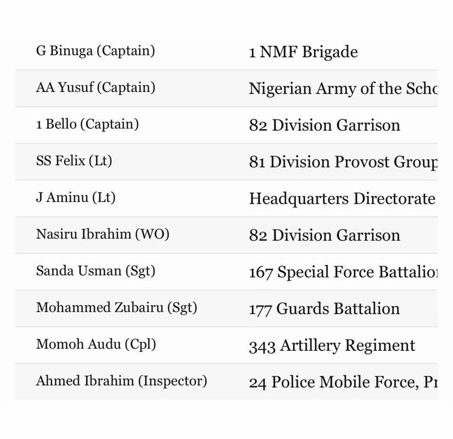
Task: Click Nasiru Ibrahim (WO) in the list
Action: point(103,234)
